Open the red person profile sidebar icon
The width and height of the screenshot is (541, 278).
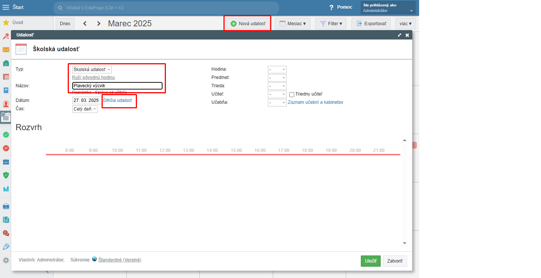(x=6, y=104)
